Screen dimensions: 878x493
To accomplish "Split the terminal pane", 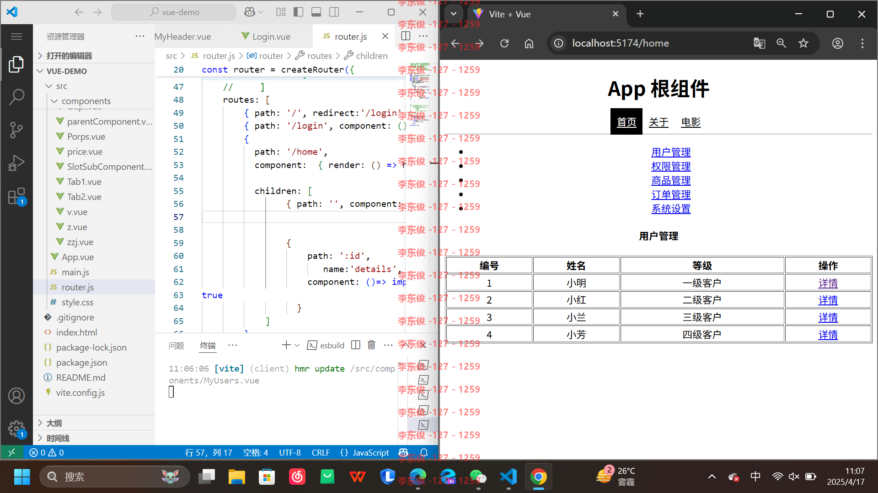I will [x=356, y=345].
